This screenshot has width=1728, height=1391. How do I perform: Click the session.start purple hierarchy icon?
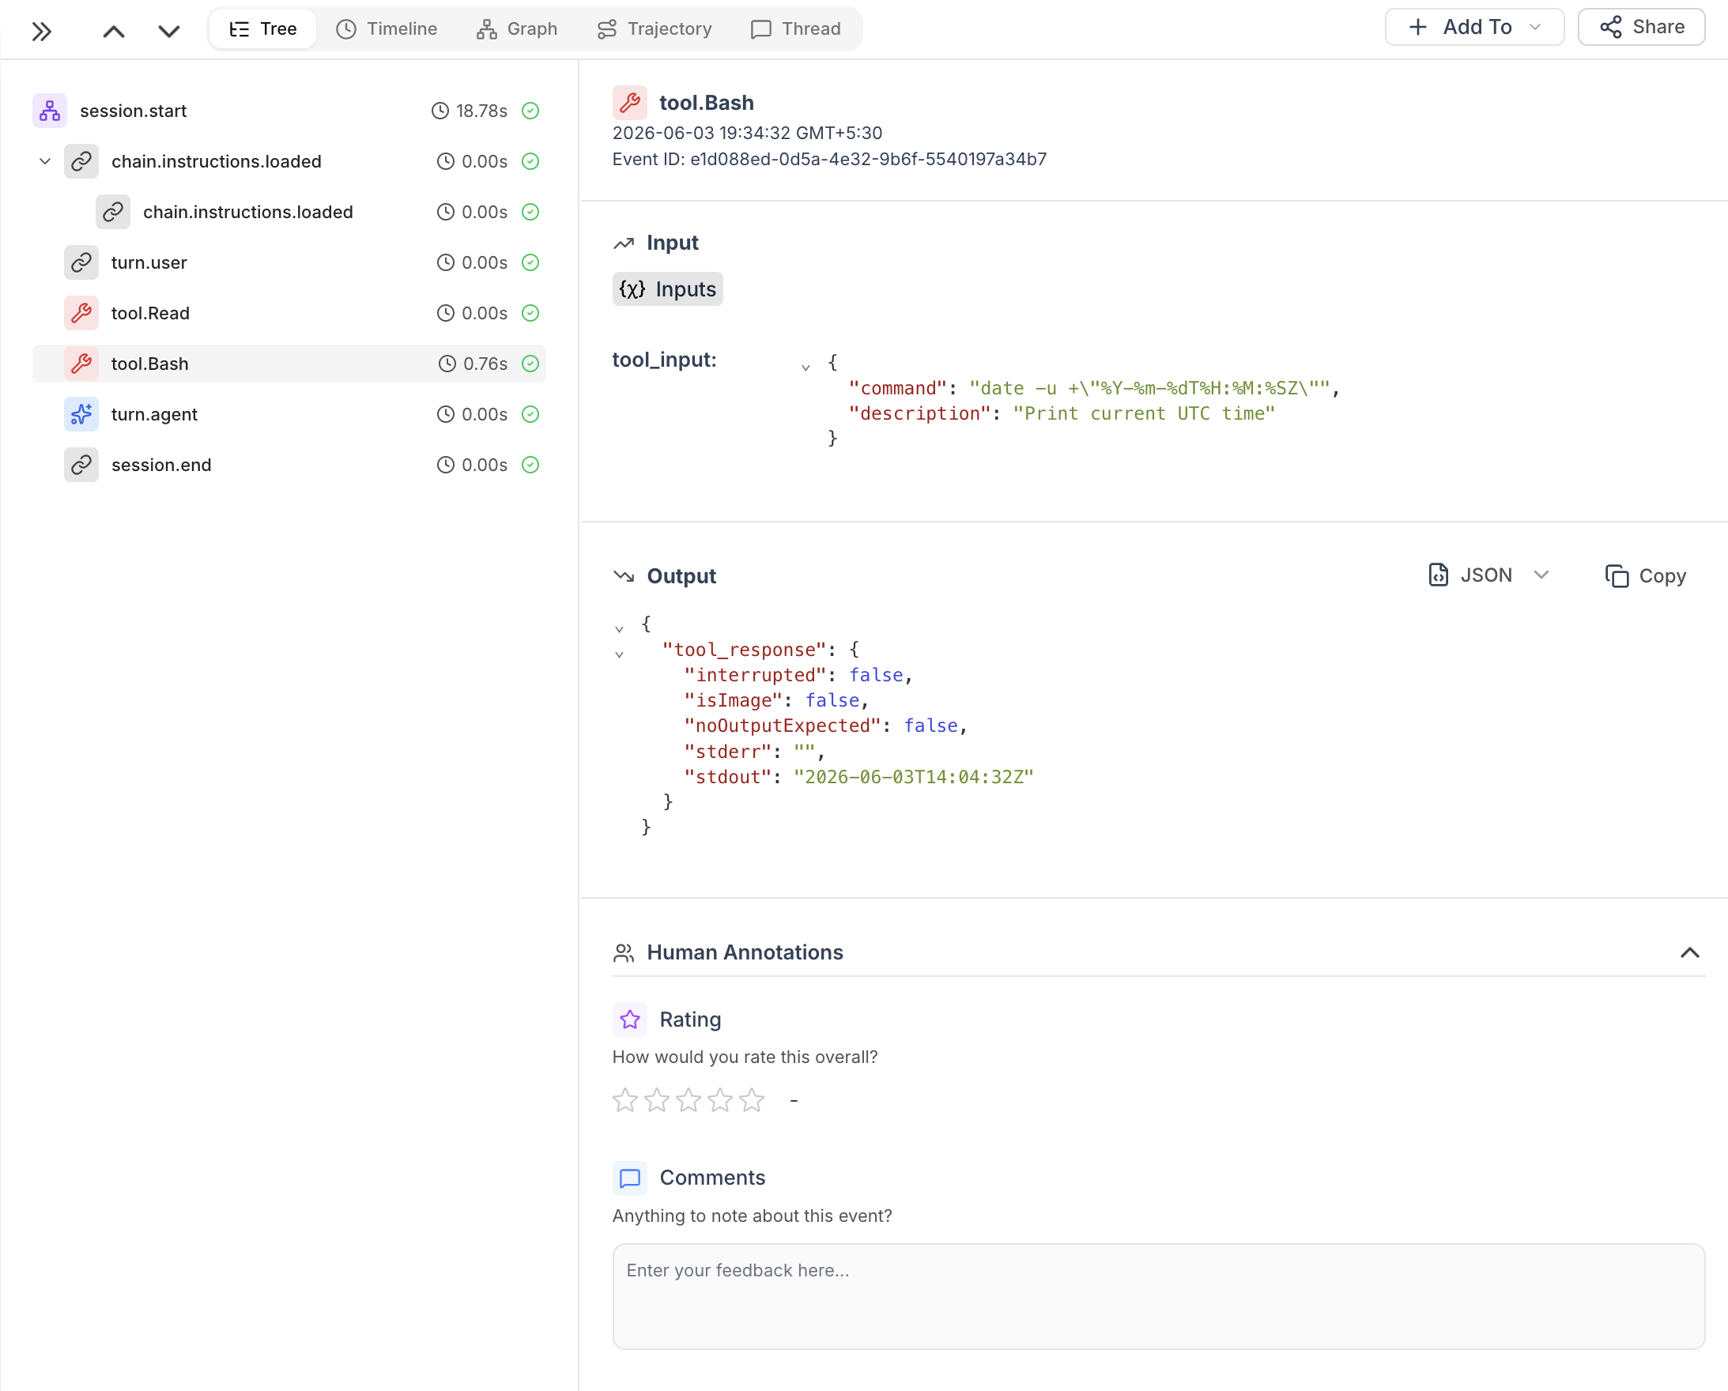coord(50,111)
